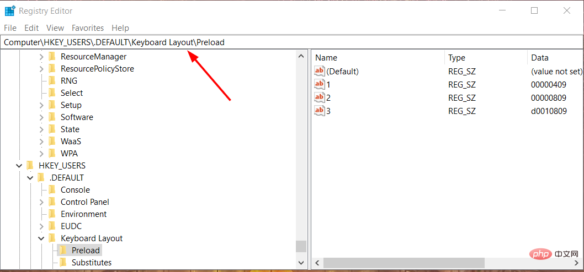Open the Favorites menu
Image resolution: width=584 pixels, height=272 pixels.
(x=88, y=28)
